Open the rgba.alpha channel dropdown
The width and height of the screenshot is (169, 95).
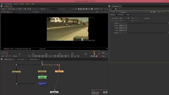(12, 9)
